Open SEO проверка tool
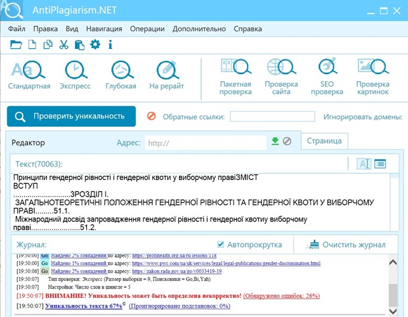Image resolution: width=408 pixels, height=317 pixels. pos(327,77)
